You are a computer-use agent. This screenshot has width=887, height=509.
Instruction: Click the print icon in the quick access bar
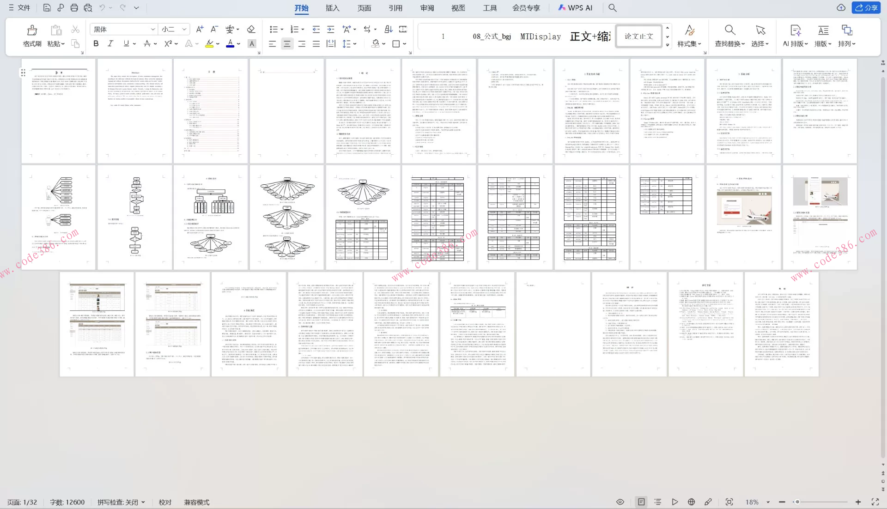tap(74, 8)
